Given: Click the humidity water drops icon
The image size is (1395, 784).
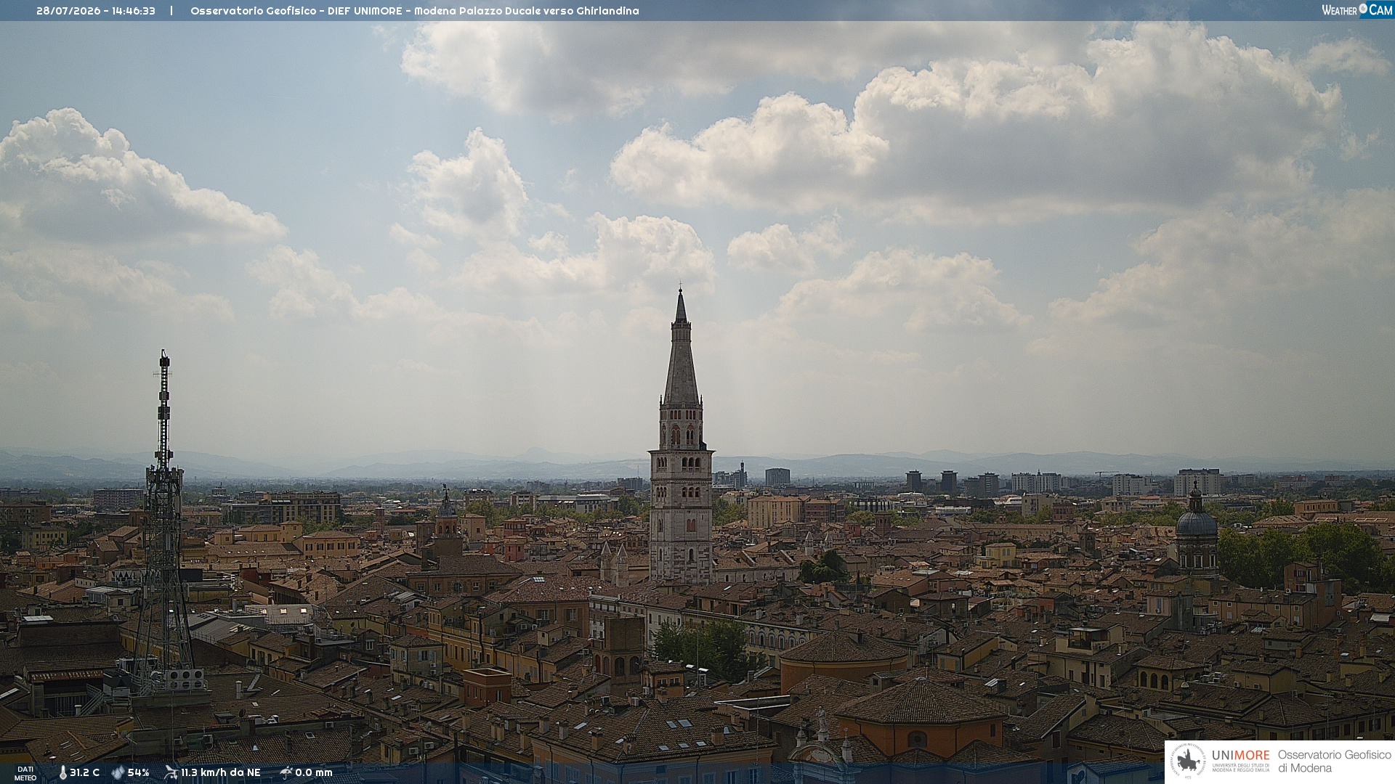Looking at the screenshot, I should pyautogui.click(x=118, y=773).
